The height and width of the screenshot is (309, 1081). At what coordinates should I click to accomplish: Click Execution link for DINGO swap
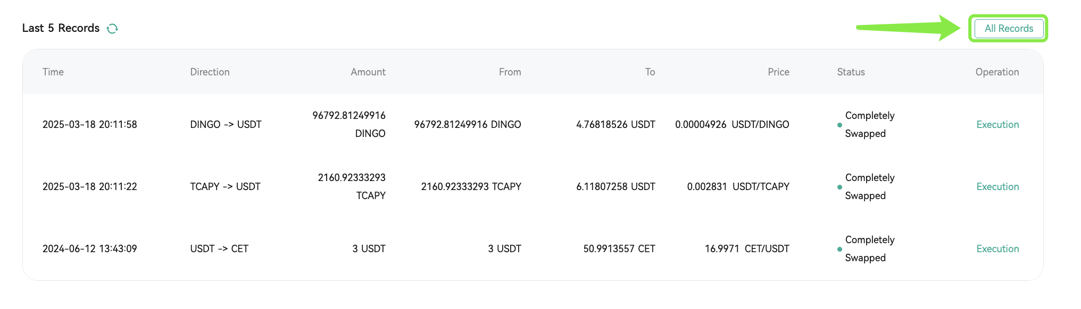coord(997,125)
